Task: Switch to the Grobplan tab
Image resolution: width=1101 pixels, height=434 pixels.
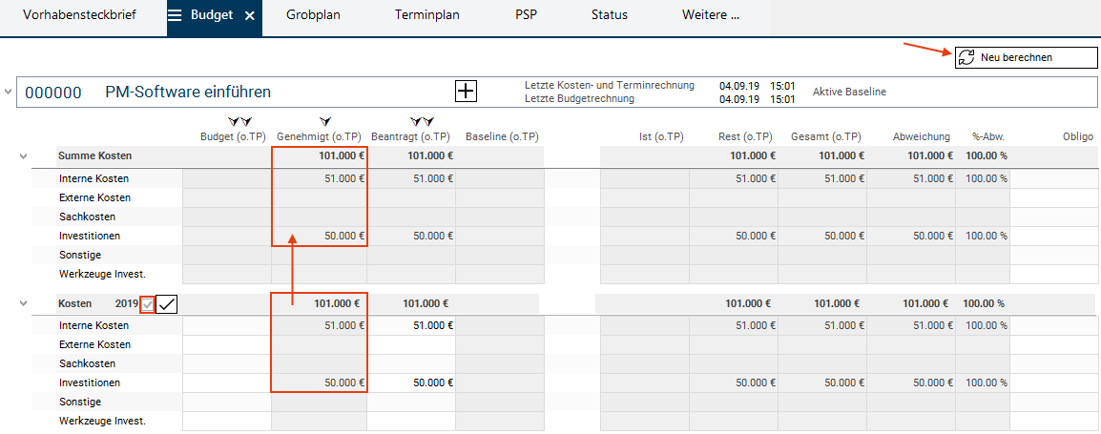Action: coord(313,14)
